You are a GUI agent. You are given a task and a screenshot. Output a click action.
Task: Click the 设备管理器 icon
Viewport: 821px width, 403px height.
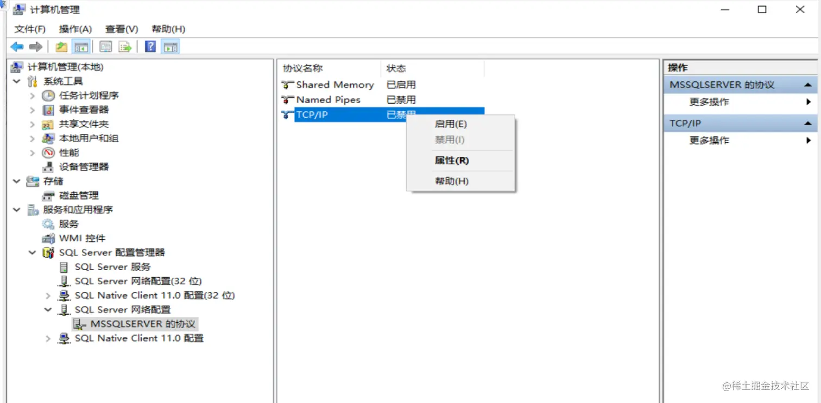[x=48, y=167]
